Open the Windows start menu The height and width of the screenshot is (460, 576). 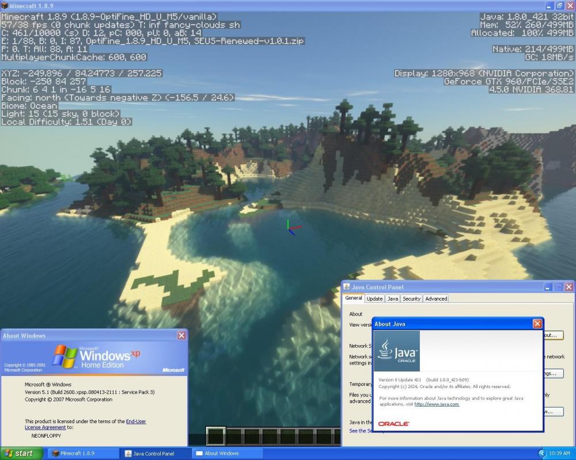point(22,454)
